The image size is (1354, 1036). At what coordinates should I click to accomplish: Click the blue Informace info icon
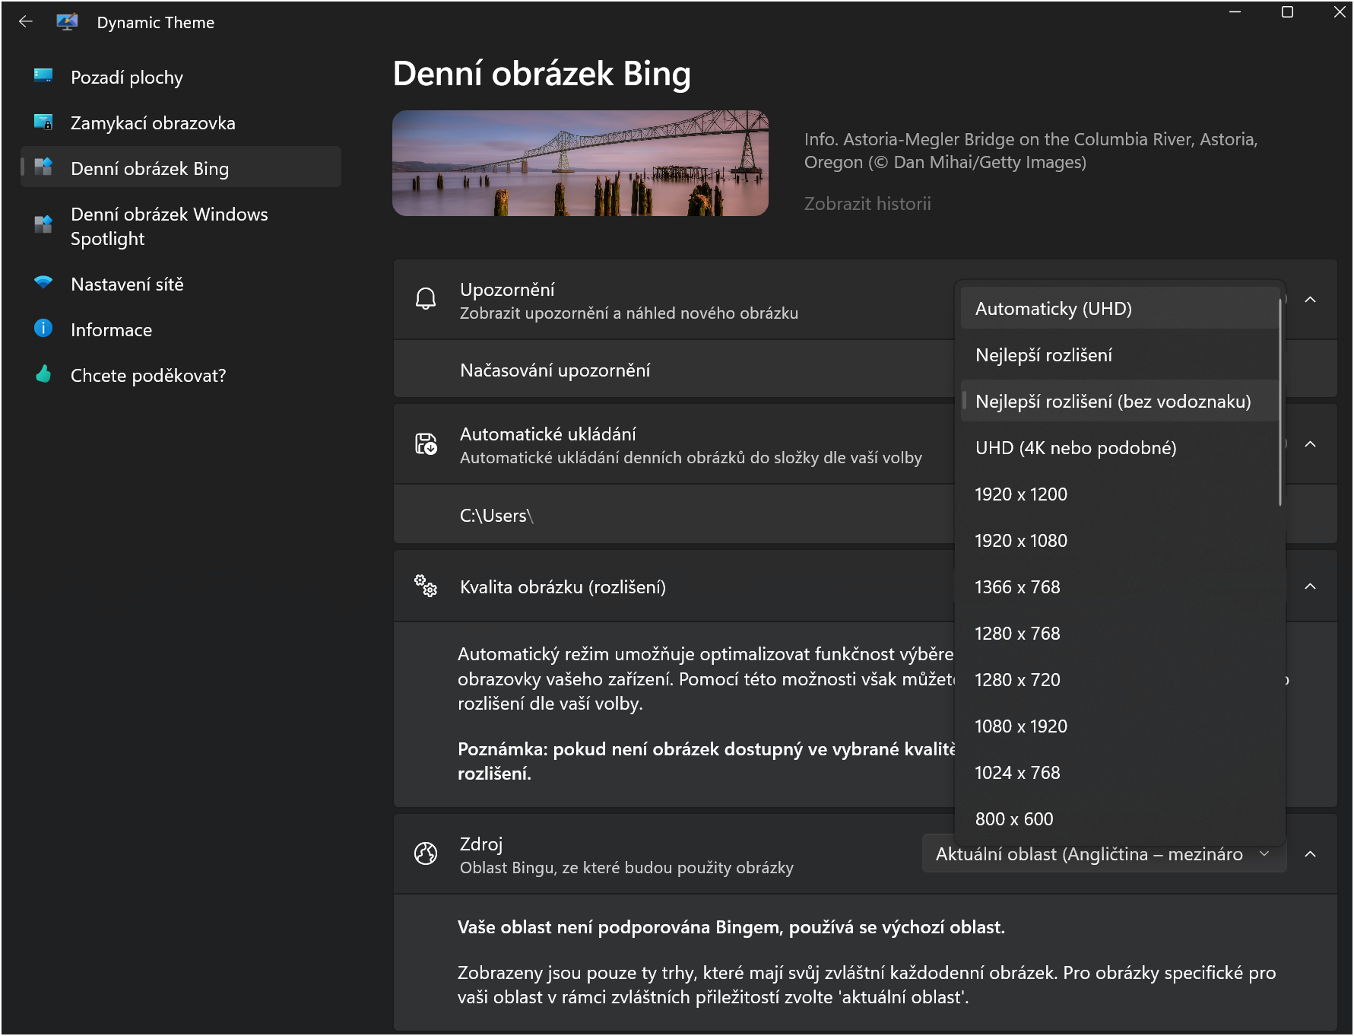pyautogui.click(x=43, y=328)
